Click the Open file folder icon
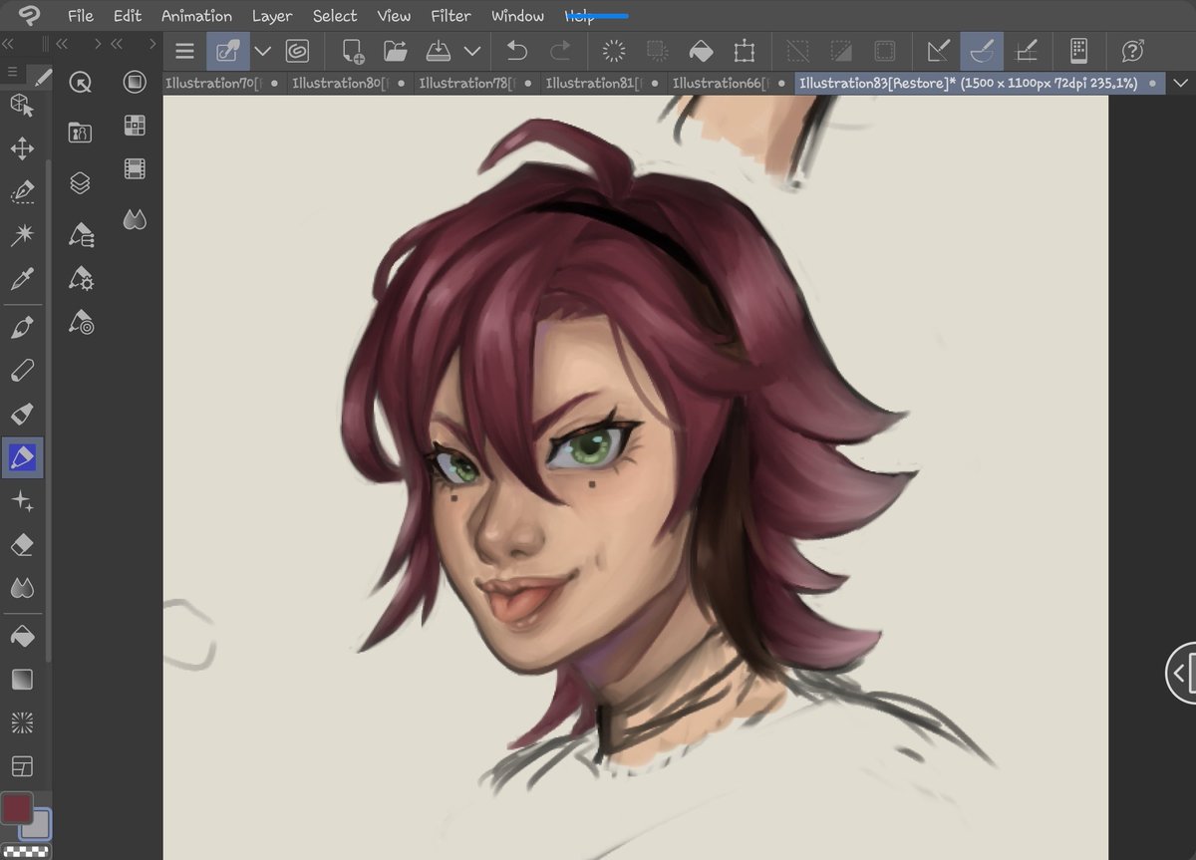1196x860 pixels. click(396, 51)
